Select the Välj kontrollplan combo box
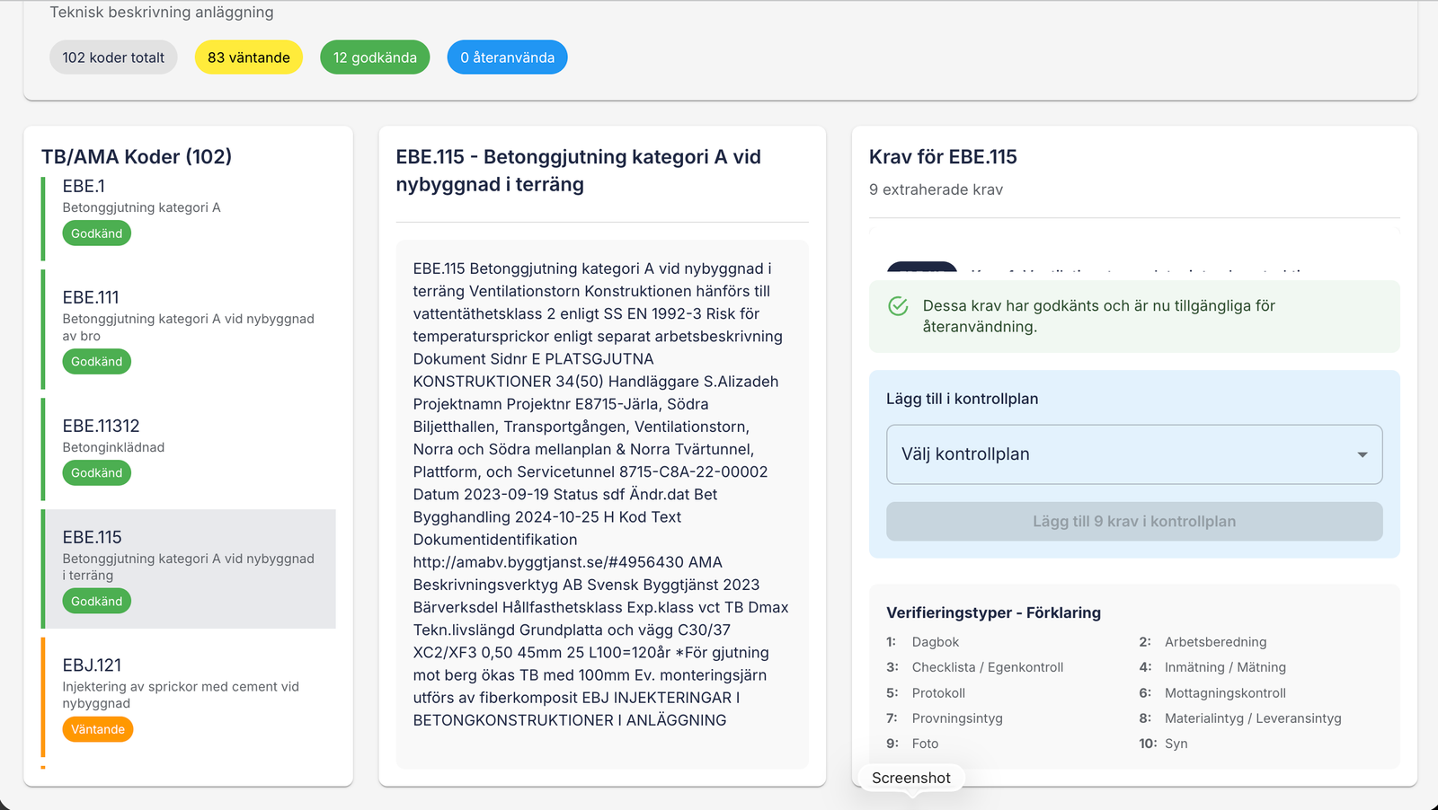 (1134, 454)
